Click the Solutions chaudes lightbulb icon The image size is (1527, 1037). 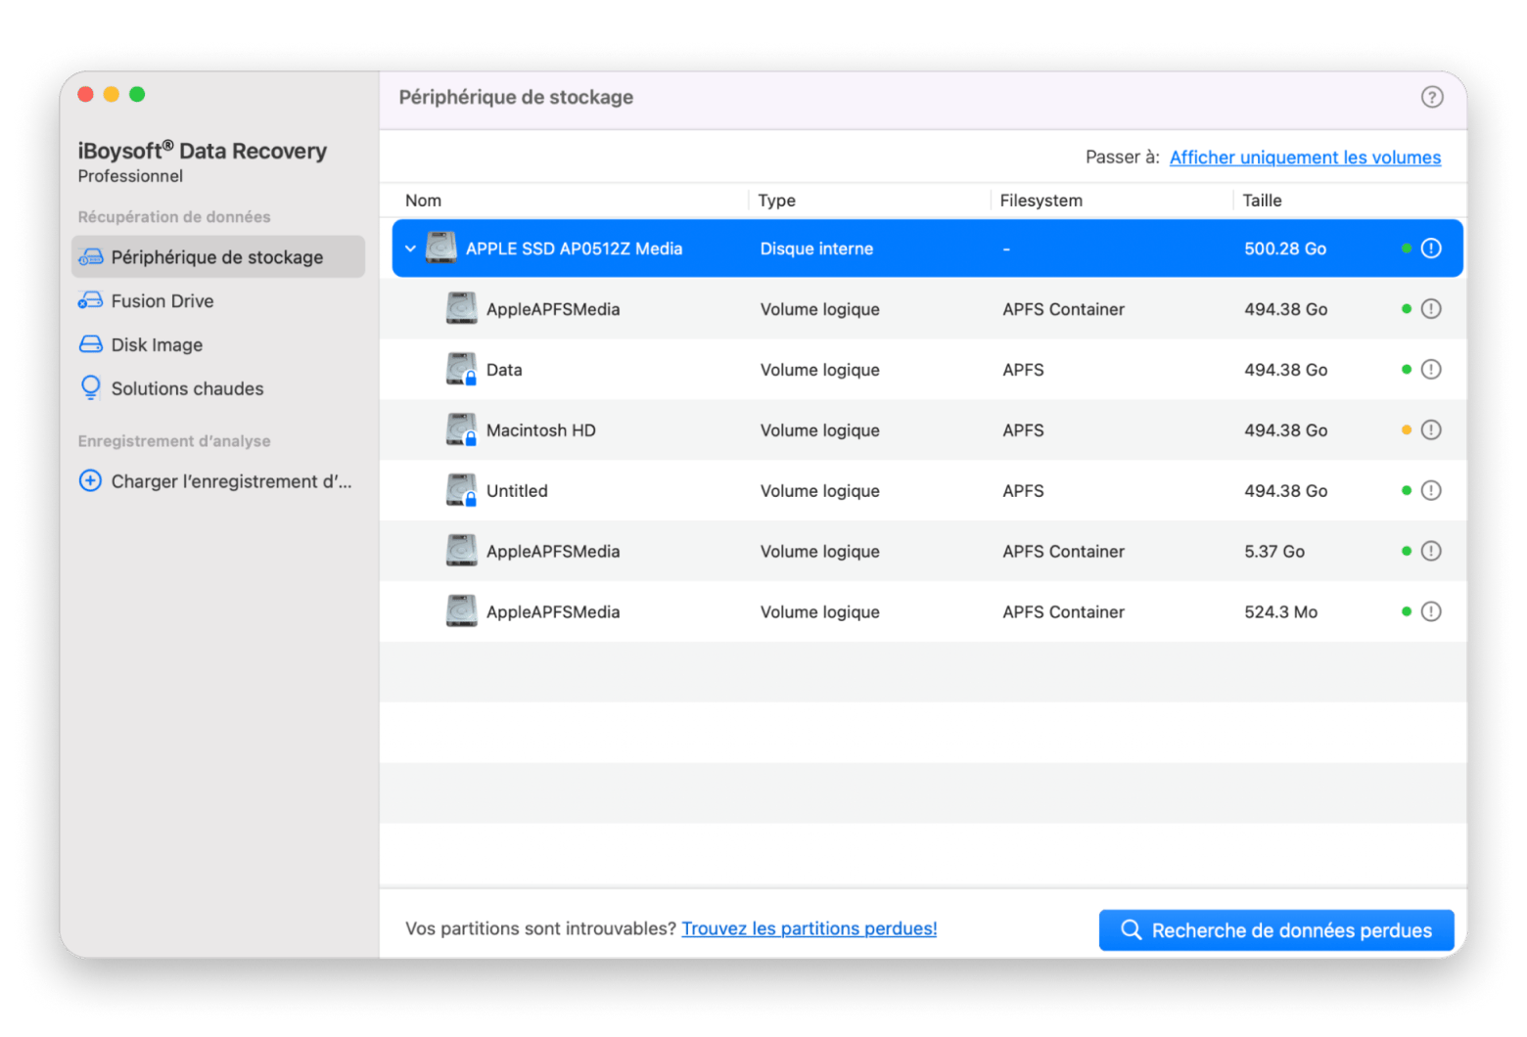[x=90, y=388]
